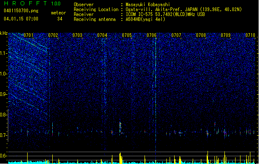Select the ICOM IC-575 53.7492 MHz receiver text
This screenshot has height=164, width=259.
166,14
